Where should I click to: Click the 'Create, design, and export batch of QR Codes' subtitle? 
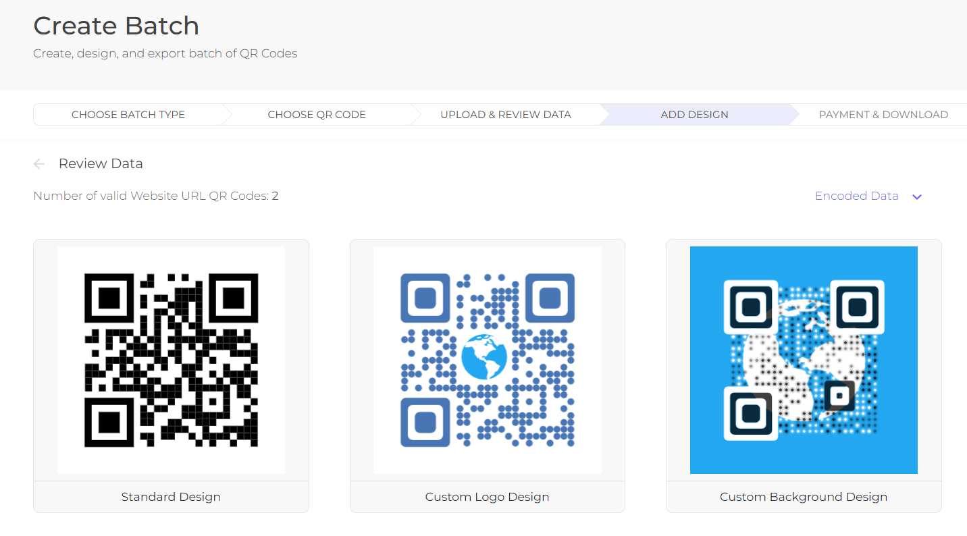click(165, 53)
